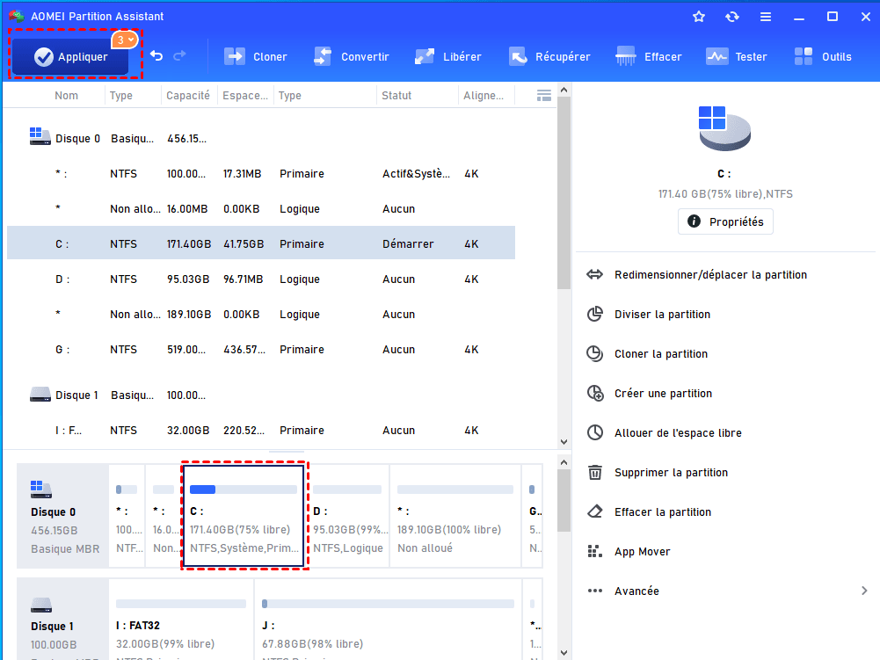
Task: Open the hamburger menu in title bar
Action: click(x=766, y=17)
